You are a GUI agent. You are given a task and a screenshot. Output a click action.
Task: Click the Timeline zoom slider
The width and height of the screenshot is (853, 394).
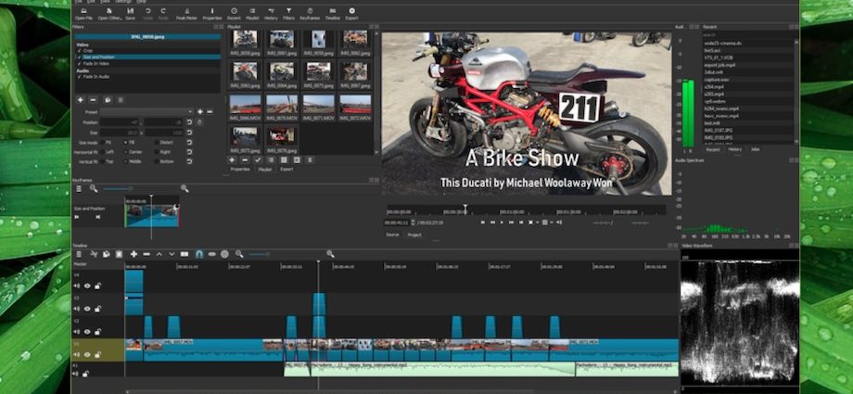pos(267,254)
